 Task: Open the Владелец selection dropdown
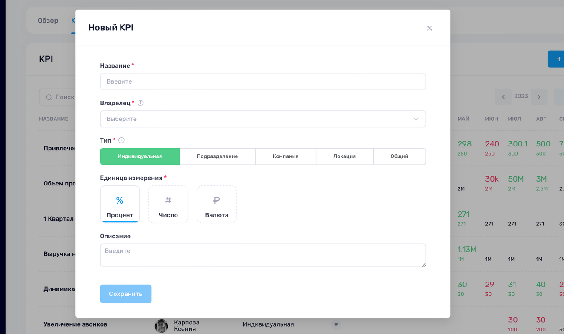pos(262,119)
